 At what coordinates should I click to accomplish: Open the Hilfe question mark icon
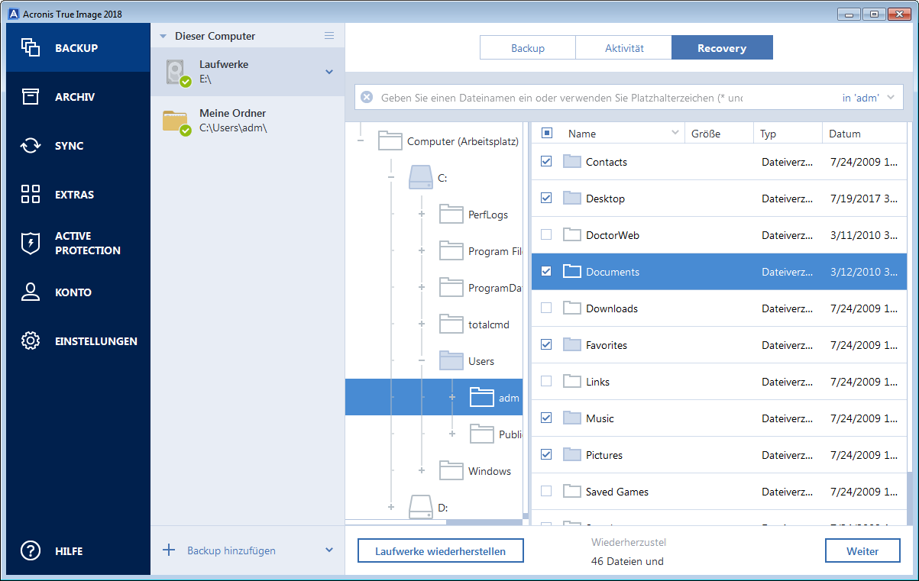[x=30, y=550]
